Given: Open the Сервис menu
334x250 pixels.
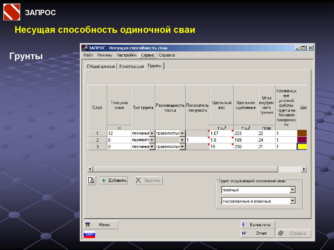Looking at the screenshot, I should pos(148,55).
